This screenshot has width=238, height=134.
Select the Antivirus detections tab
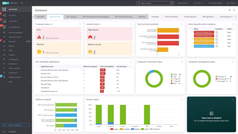click(171, 17)
